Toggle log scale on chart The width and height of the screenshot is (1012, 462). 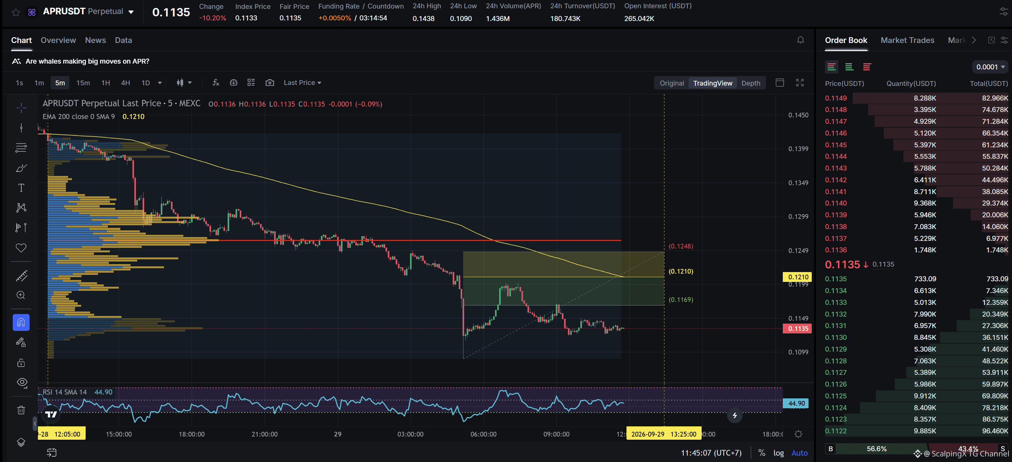coord(778,453)
